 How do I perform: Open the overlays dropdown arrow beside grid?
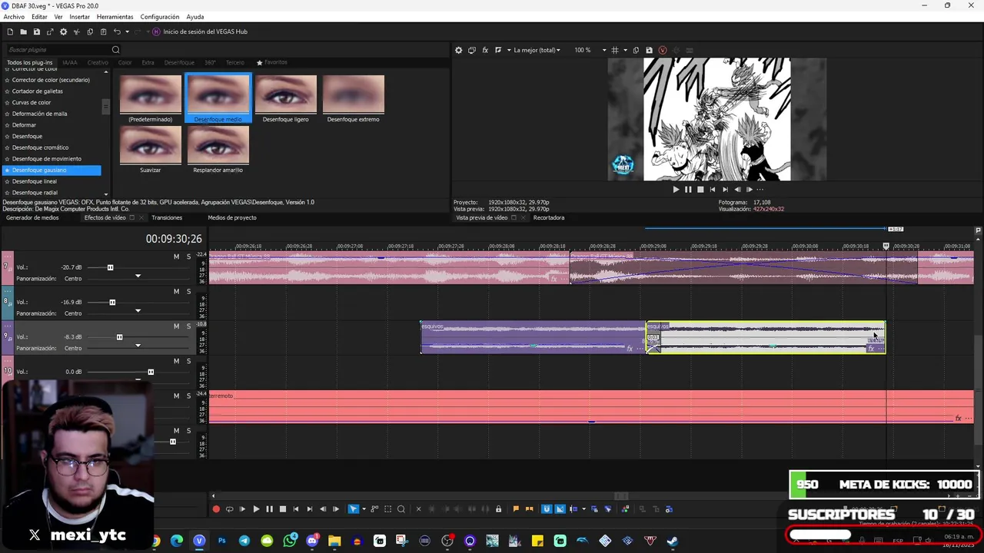pyautogui.click(x=625, y=50)
